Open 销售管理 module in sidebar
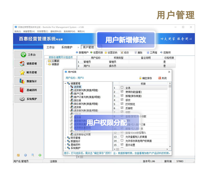This screenshot has width=208, height=177. coord(28,64)
